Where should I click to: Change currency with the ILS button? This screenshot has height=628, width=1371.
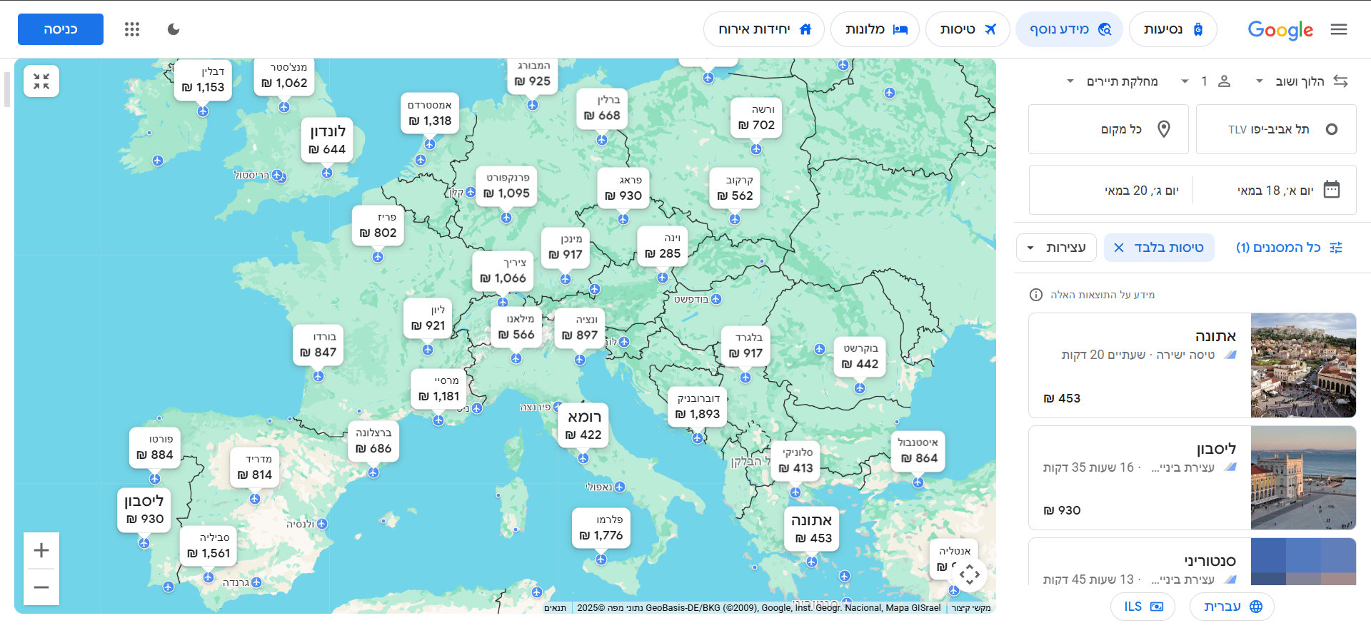[x=1143, y=607]
